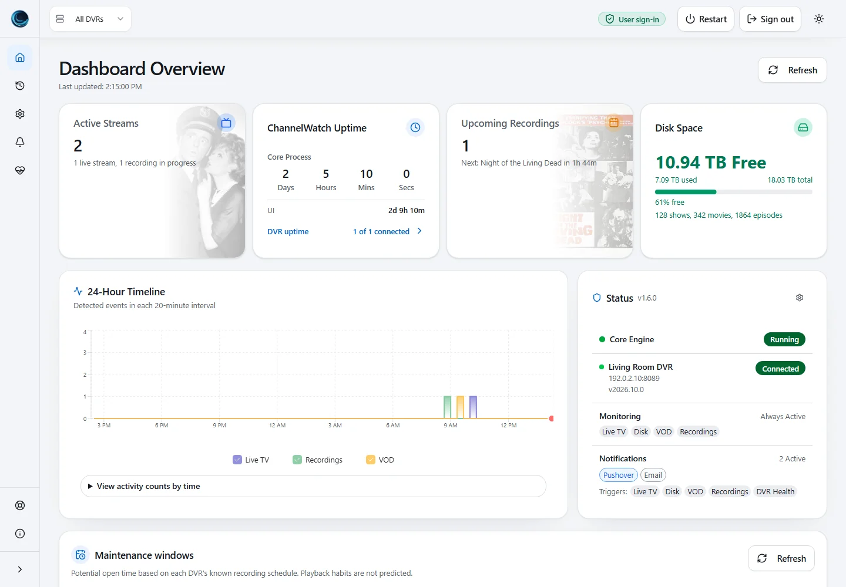Image resolution: width=846 pixels, height=587 pixels.
Task: Expand View activity counts by time
Action: [313, 486]
